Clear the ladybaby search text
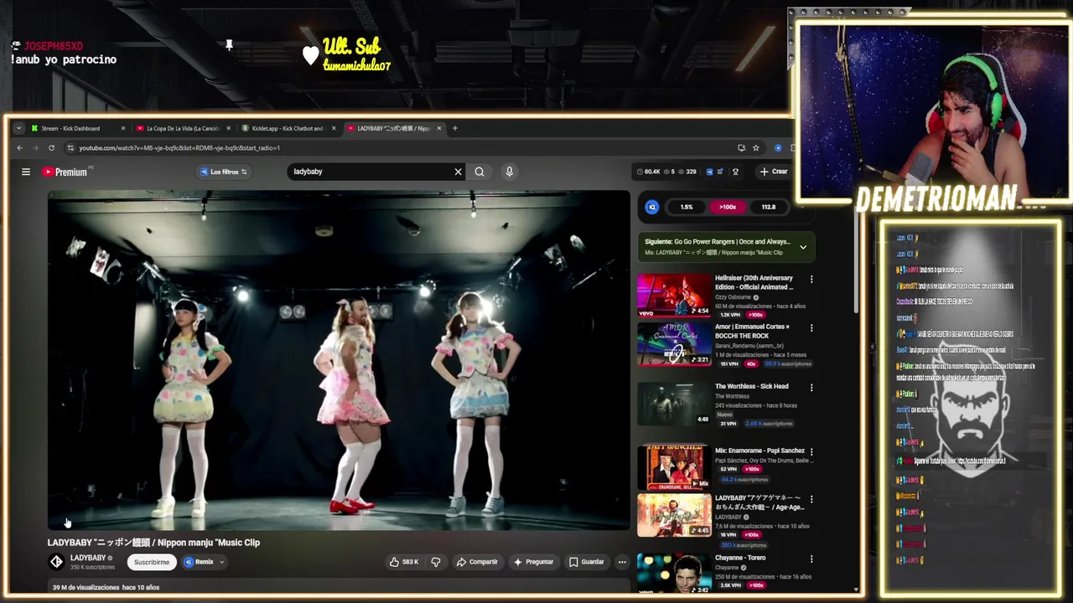This screenshot has width=1073, height=603. (x=458, y=172)
